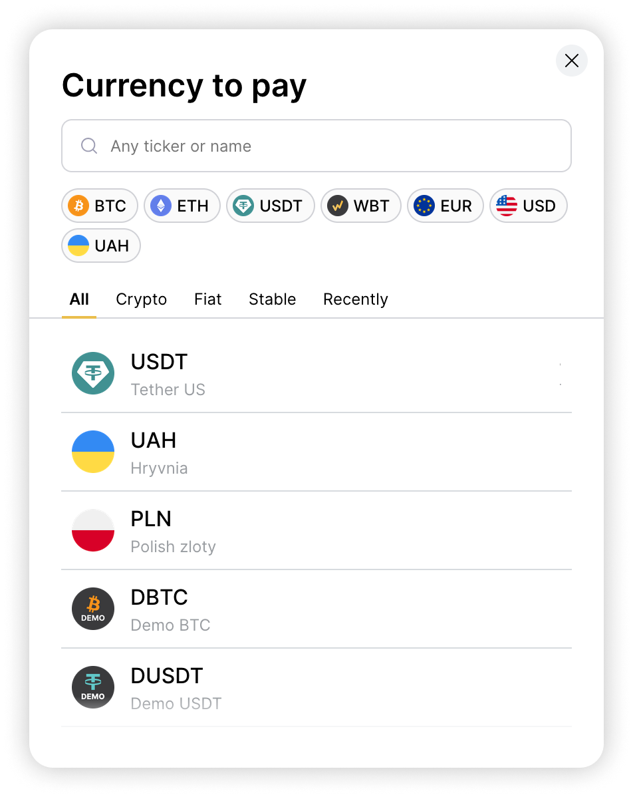The height and width of the screenshot is (797, 633).
Task: Select the USDT quick-select chip
Action: coord(270,206)
